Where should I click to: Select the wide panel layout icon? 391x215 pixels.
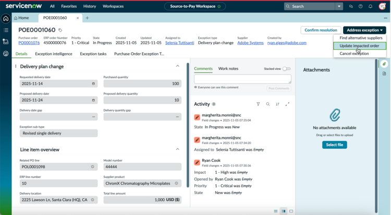coord(291,211)
